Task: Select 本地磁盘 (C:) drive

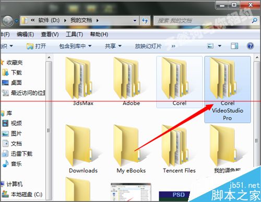Action: [x=22, y=194]
